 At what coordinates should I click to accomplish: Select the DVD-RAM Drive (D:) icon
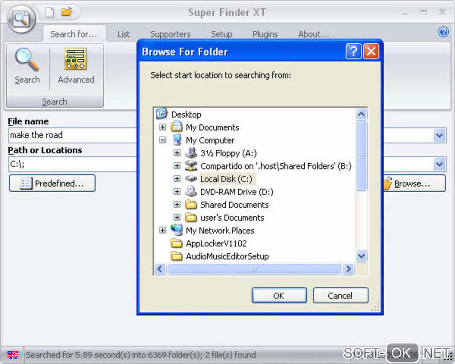click(191, 191)
